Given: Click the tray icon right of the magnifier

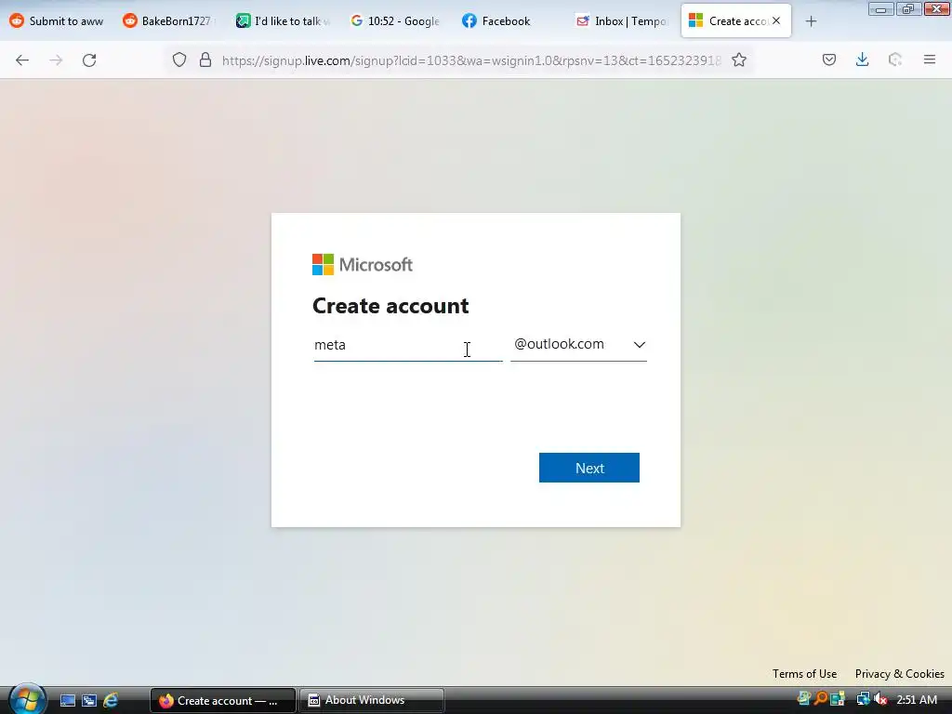Looking at the screenshot, I should coord(838,699).
